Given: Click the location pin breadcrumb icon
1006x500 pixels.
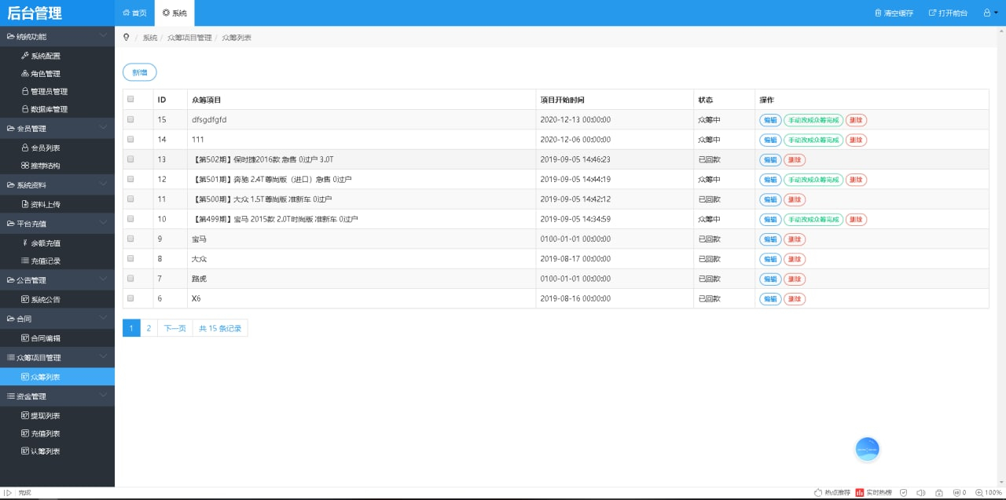Looking at the screenshot, I should coord(126,38).
